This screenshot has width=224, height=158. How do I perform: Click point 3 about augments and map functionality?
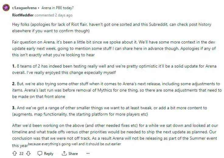[x=110, y=111]
